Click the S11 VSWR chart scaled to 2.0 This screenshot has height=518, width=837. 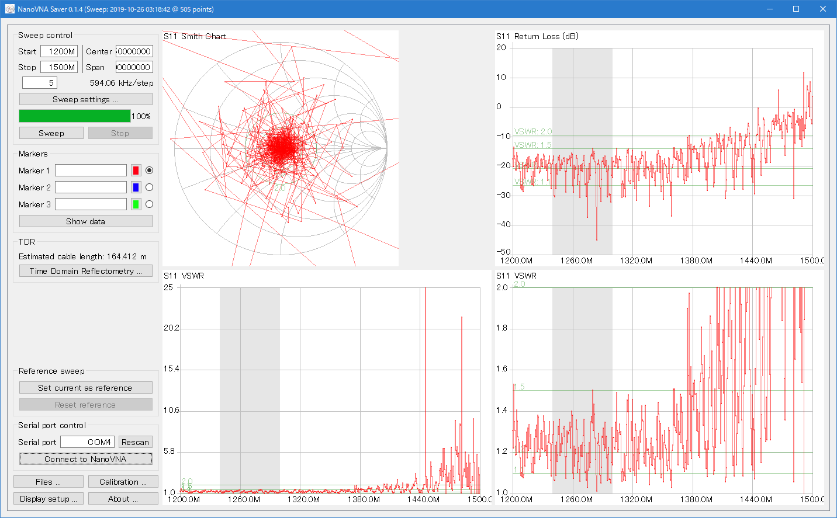click(659, 388)
